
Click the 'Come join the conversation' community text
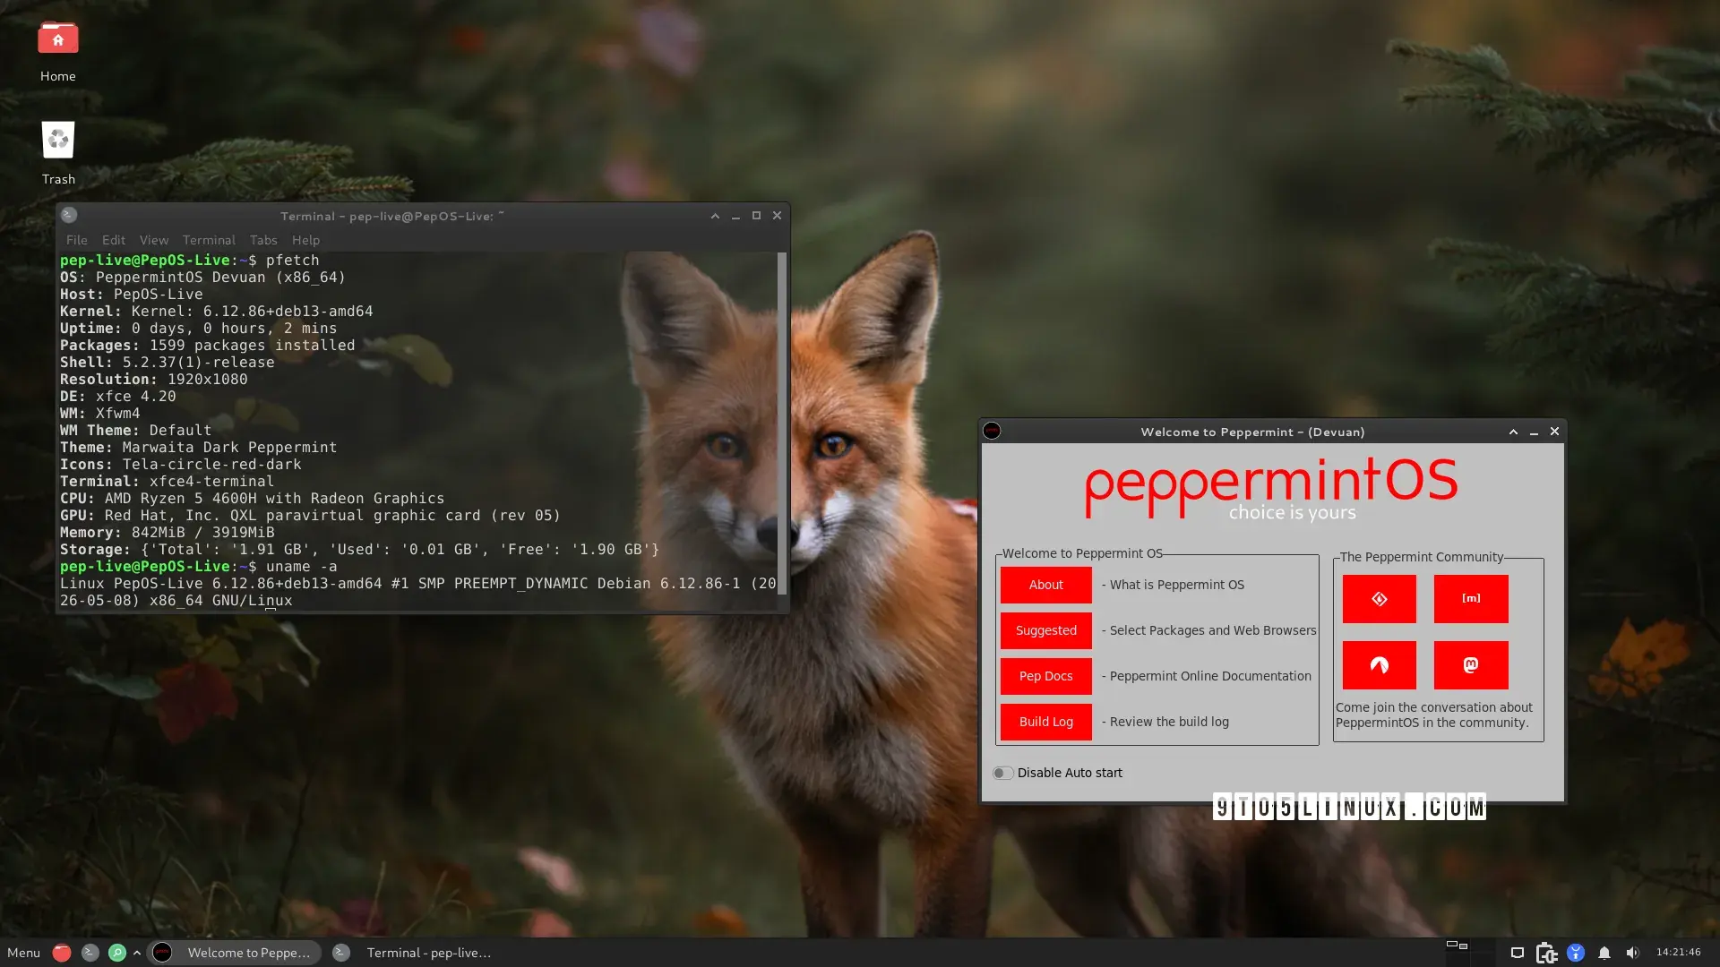[x=1434, y=715]
